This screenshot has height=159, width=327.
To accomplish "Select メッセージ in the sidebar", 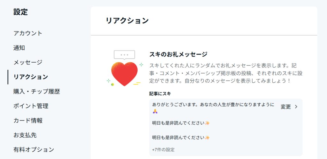I will 28,62.
